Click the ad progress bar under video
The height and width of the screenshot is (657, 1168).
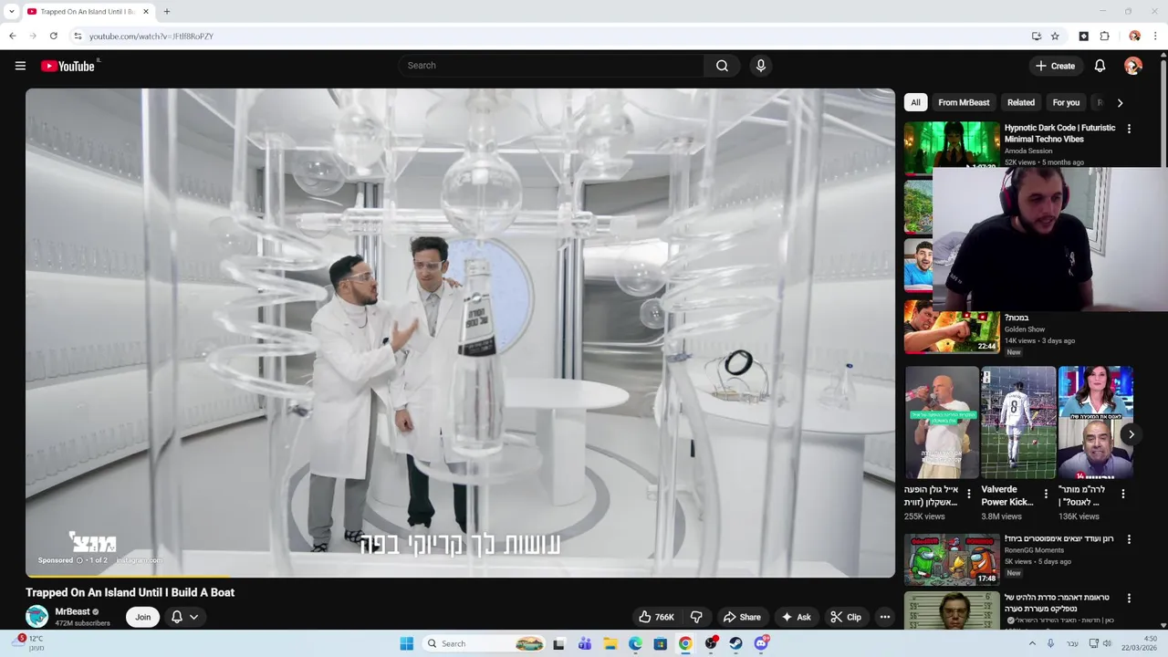coord(460,576)
